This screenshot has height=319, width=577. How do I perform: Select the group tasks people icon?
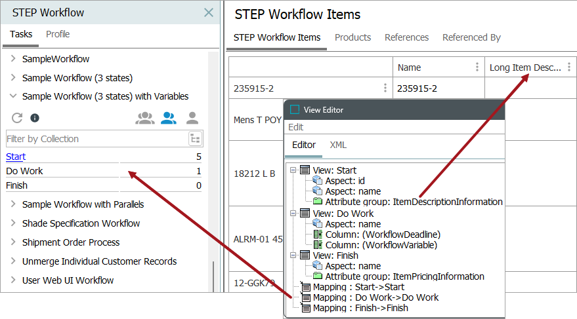click(x=145, y=118)
